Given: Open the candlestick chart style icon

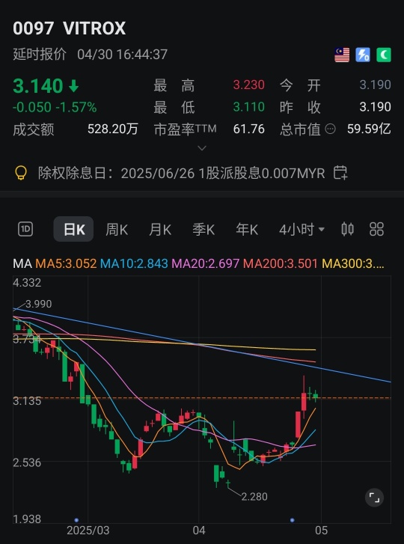Looking at the screenshot, I should 347,229.
